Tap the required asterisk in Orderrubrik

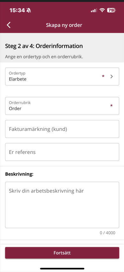[x=112, y=106]
